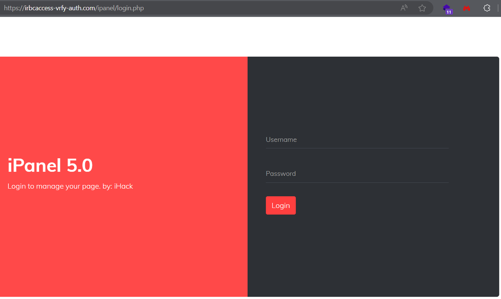Open the red M extension icon
The height and width of the screenshot is (299, 501).
[x=467, y=8]
